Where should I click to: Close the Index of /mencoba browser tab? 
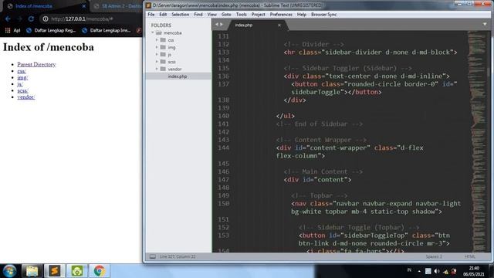pyautogui.click(x=84, y=6)
